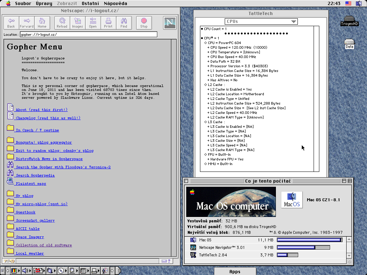Open the monitor color depth Control Strip module
Viewport: 367px width, 275px height.
(14, 271)
